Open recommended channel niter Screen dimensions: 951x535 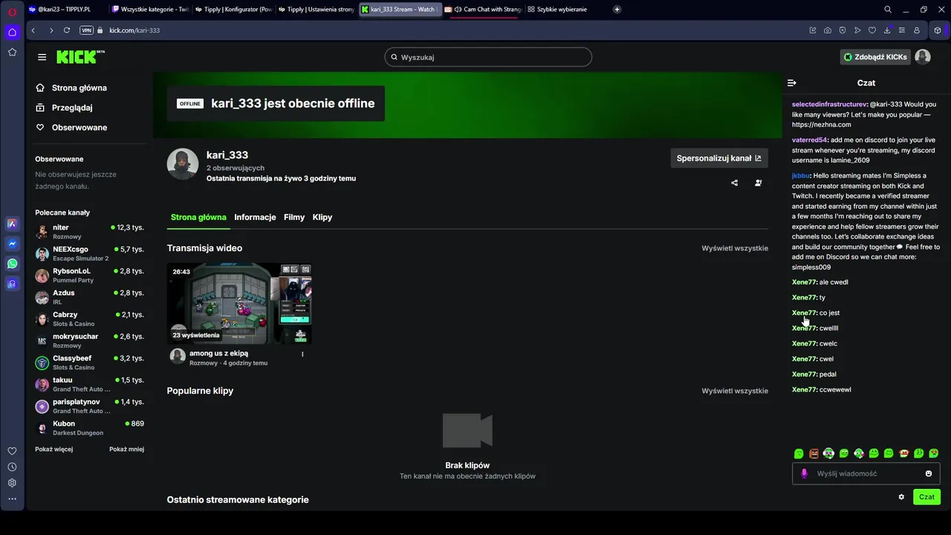click(89, 232)
